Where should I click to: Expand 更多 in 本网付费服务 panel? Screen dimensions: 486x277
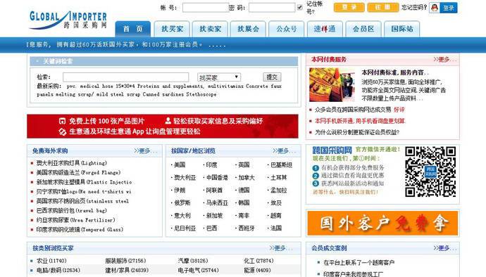444,59
